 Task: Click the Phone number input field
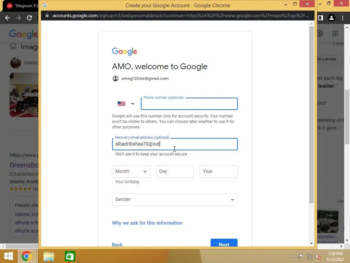pos(189,104)
